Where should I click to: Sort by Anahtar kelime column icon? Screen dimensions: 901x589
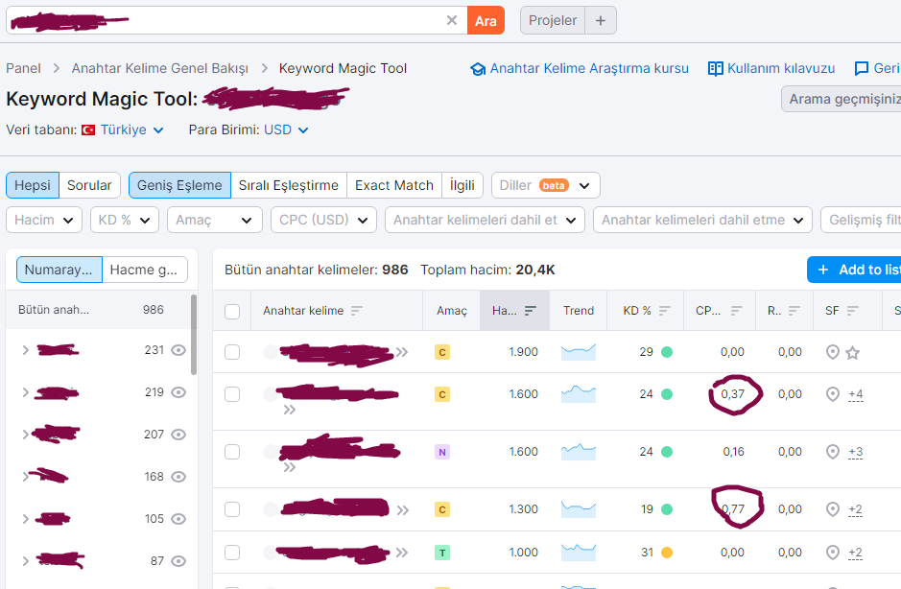pyautogui.click(x=357, y=310)
